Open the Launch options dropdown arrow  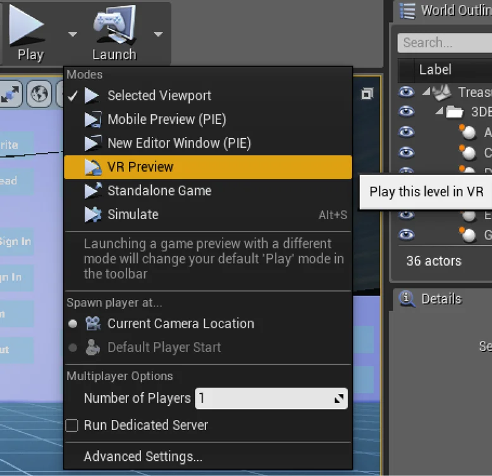point(158,34)
